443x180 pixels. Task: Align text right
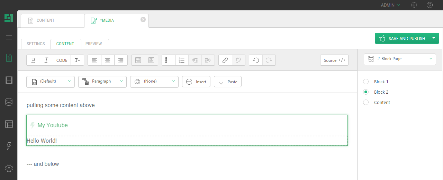[x=121, y=60]
